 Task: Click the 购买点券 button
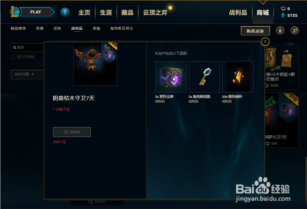click(255, 31)
